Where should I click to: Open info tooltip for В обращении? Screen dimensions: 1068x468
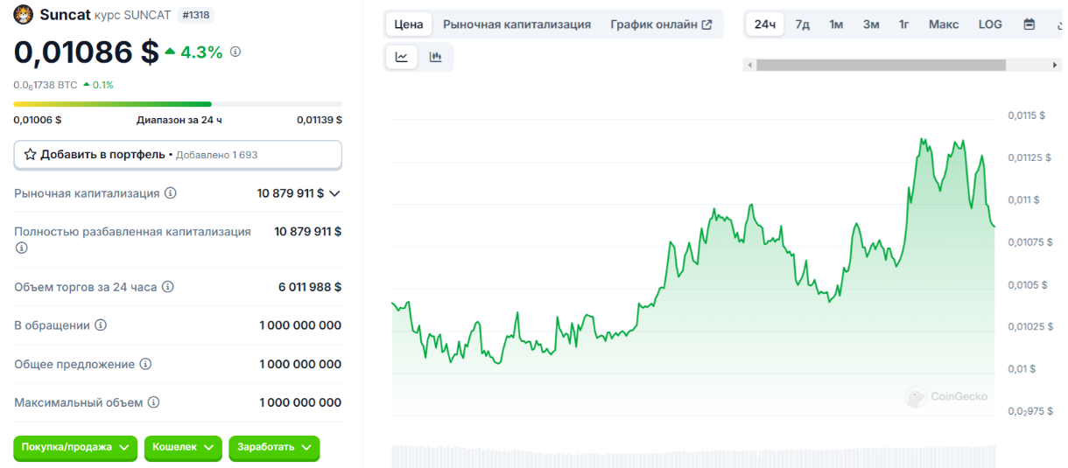point(101,325)
